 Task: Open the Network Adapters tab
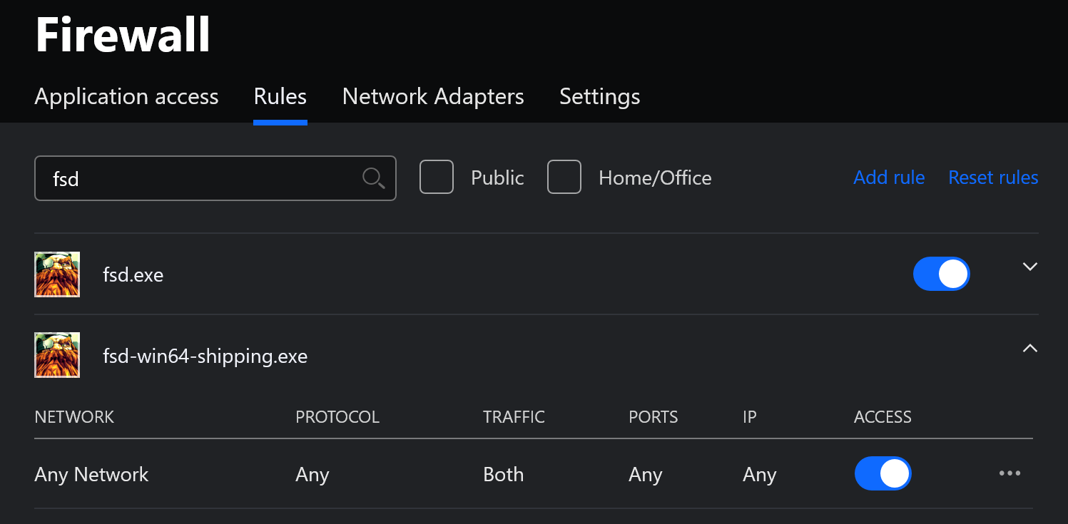(x=433, y=96)
